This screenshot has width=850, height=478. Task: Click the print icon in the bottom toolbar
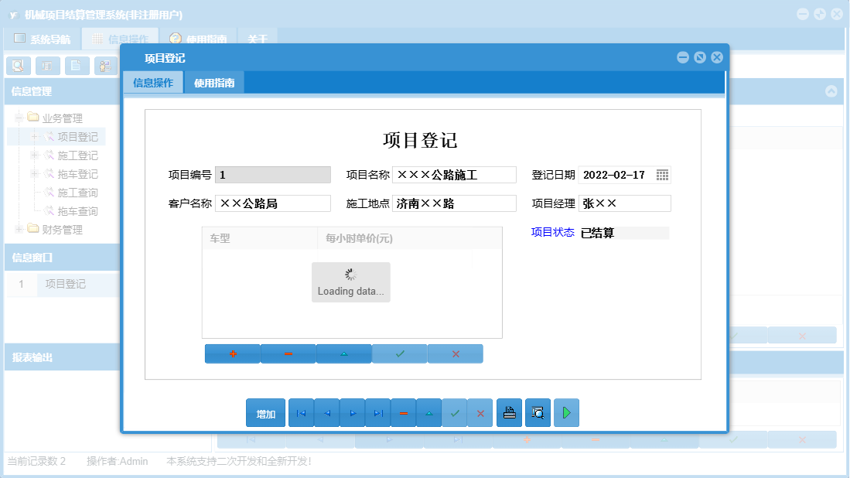coord(509,412)
